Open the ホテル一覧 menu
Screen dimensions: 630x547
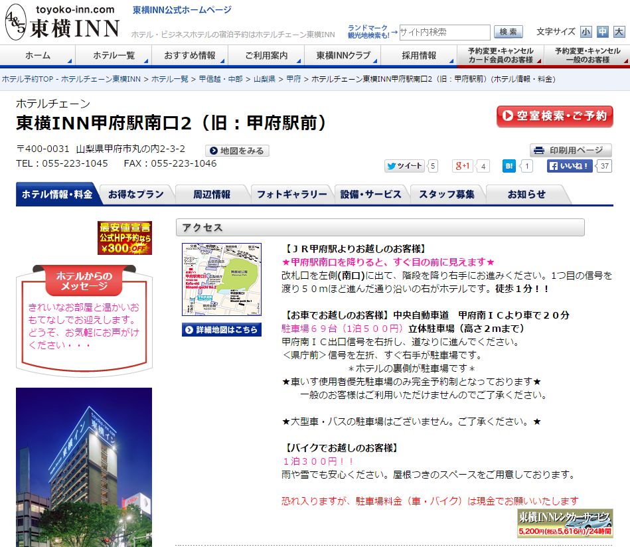114,56
